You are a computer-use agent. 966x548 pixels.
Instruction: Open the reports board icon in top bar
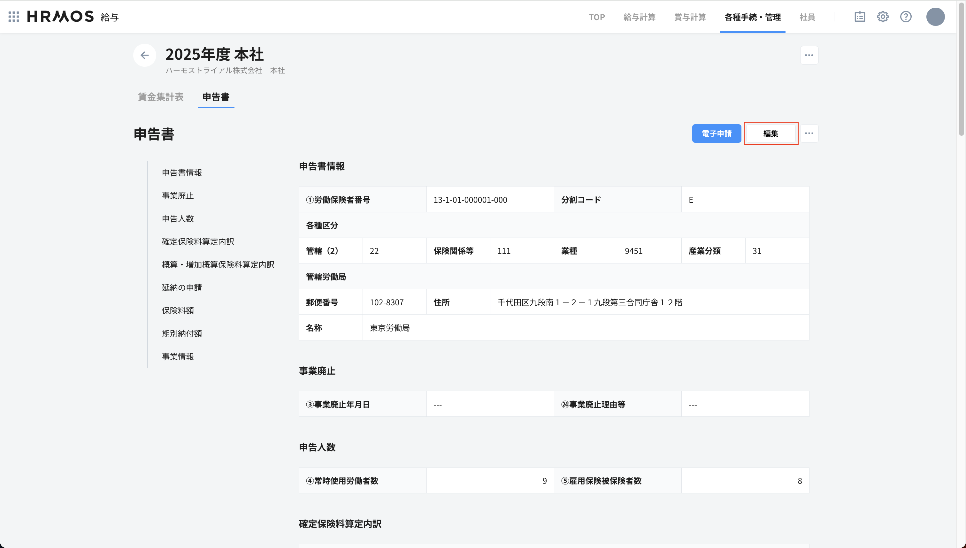coord(860,17)
